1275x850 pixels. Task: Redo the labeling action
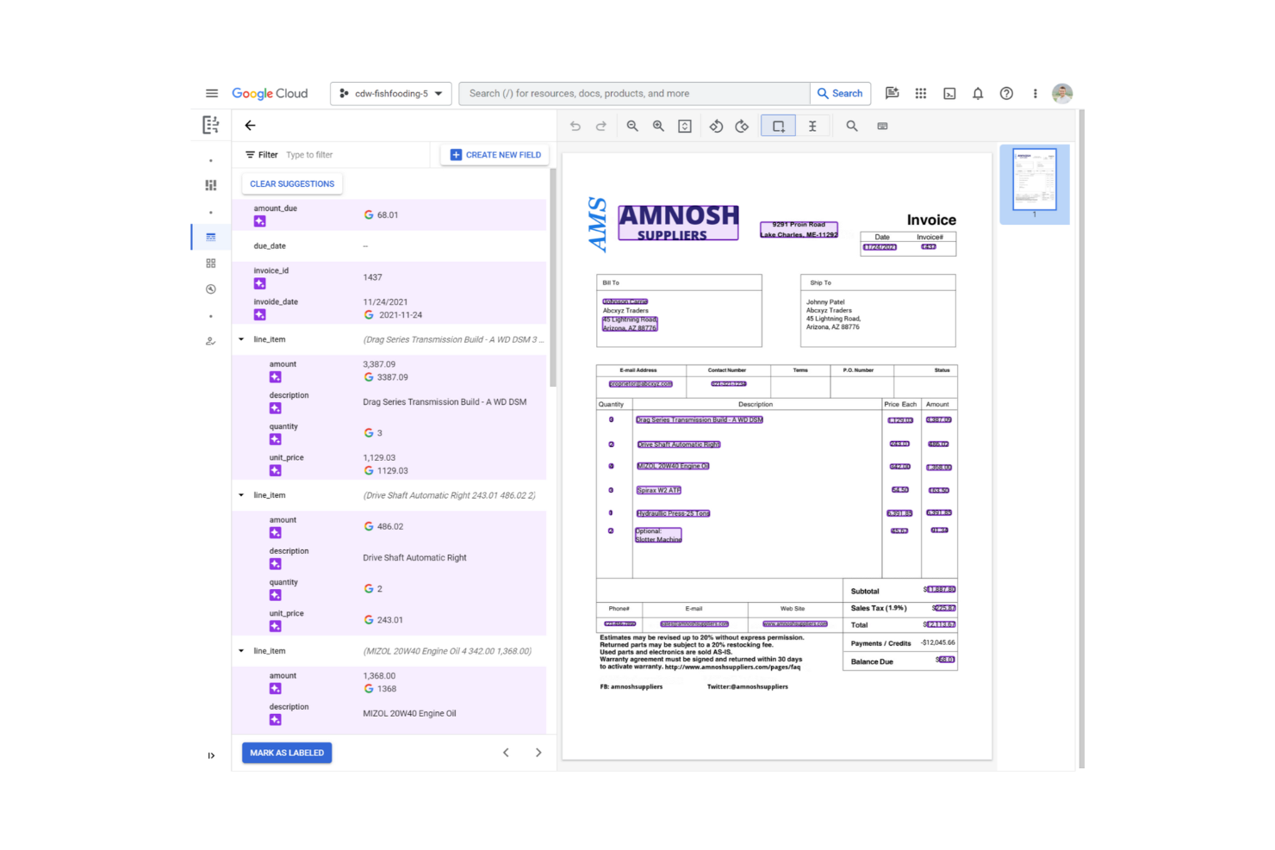601,126
